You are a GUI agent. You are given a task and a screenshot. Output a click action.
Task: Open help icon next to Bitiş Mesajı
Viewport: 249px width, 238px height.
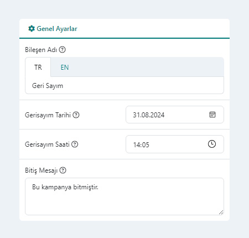63,170
